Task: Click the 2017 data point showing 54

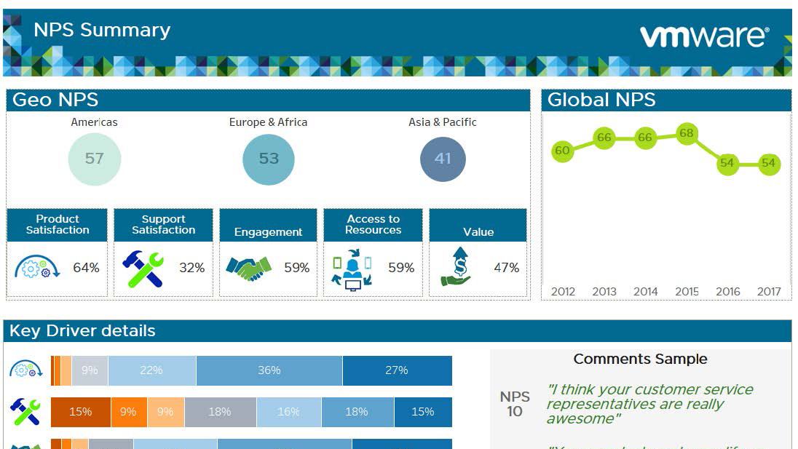Action: point(768,164)
